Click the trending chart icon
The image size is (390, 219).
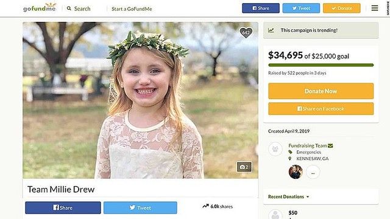(x=271, y=30)
